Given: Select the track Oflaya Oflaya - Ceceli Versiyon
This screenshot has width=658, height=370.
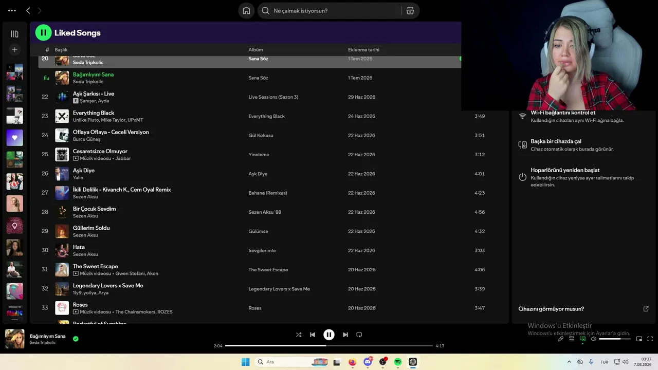Looking at the screenshot, I should click(111, 132).
